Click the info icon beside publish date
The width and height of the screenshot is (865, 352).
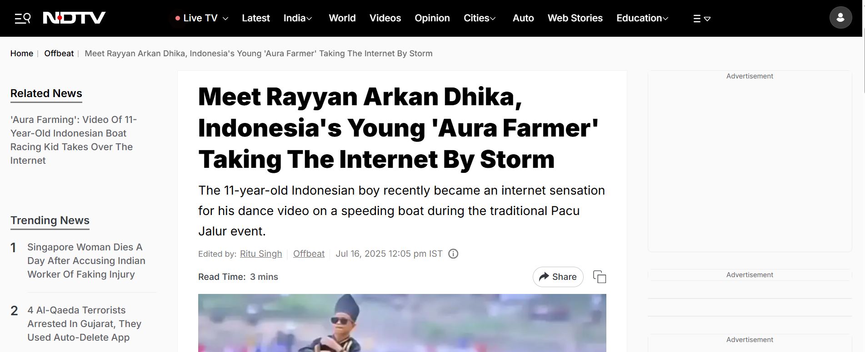tap(453, 254)
